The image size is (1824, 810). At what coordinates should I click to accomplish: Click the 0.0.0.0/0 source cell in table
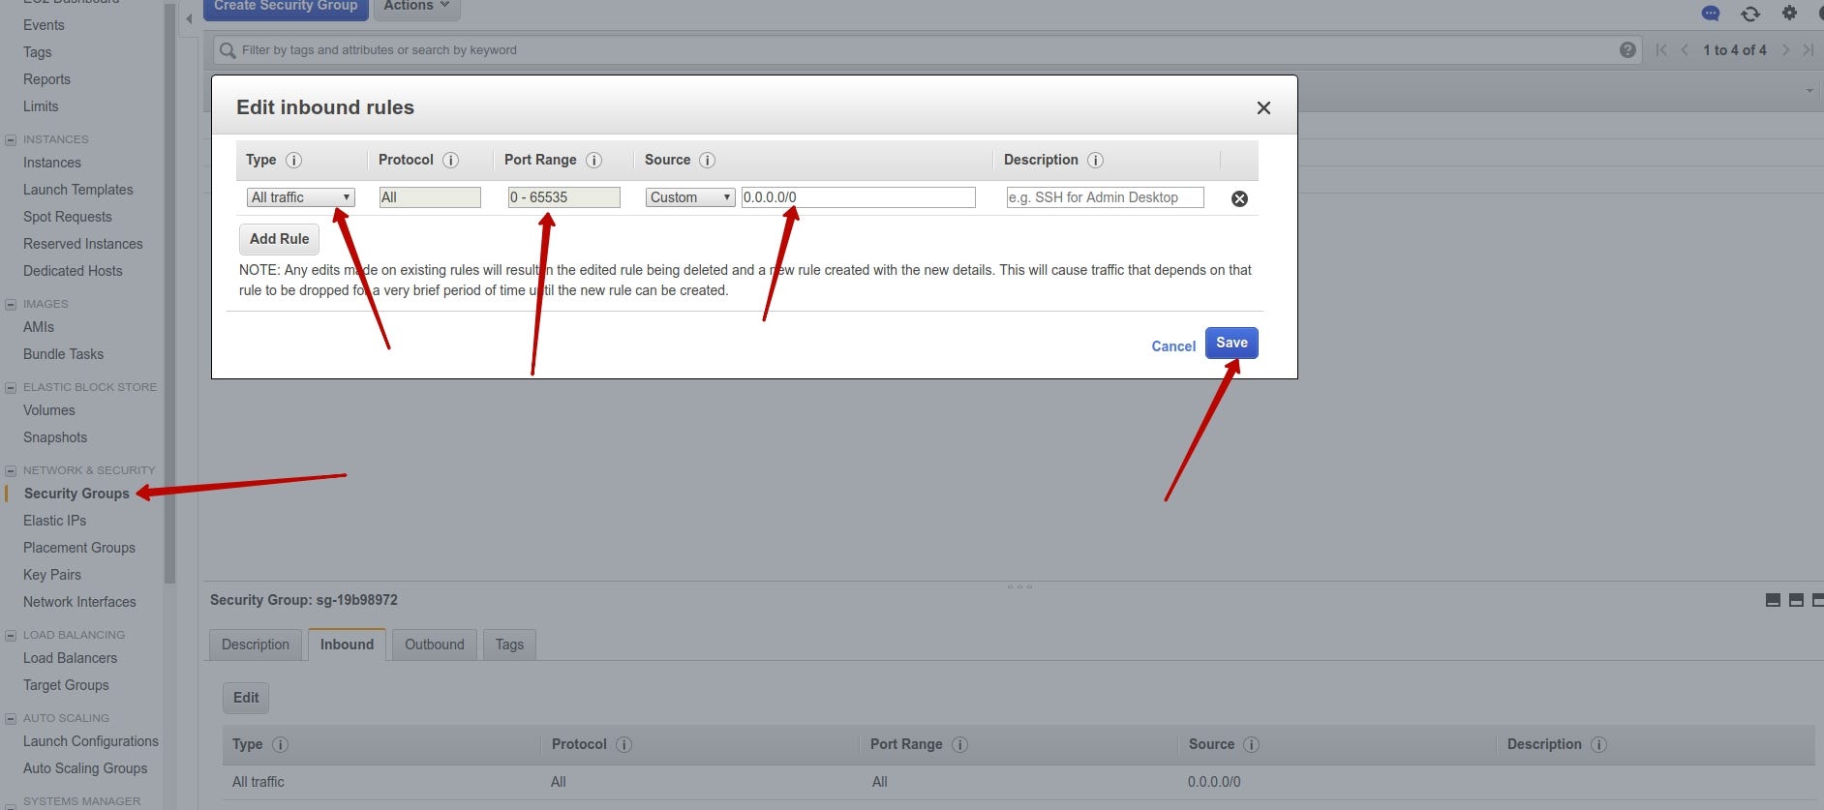pos(1214,782)
